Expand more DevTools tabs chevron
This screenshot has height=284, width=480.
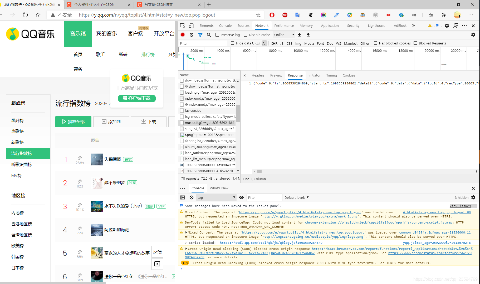coord(413,26)
